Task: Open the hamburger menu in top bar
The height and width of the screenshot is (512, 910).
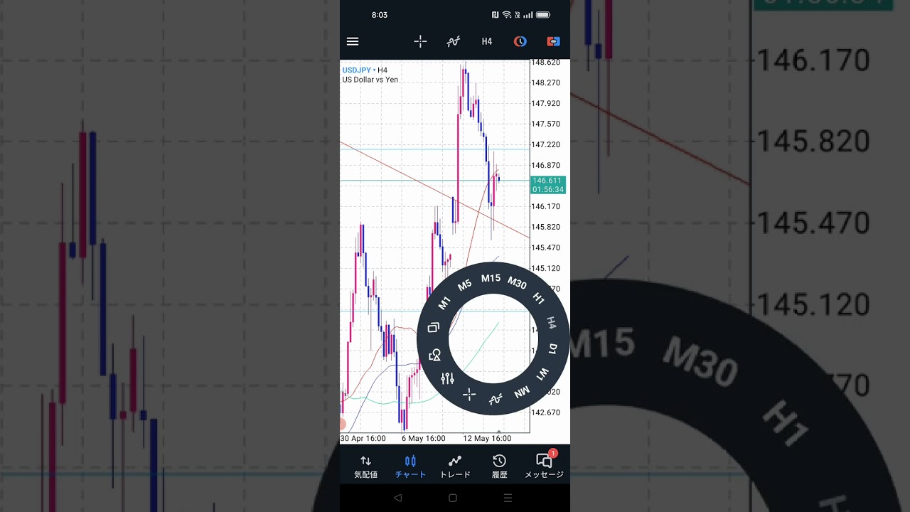Action: click(353, 41)
